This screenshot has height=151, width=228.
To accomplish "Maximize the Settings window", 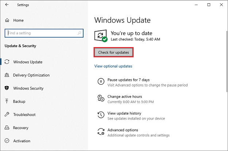I will point(209,5).
